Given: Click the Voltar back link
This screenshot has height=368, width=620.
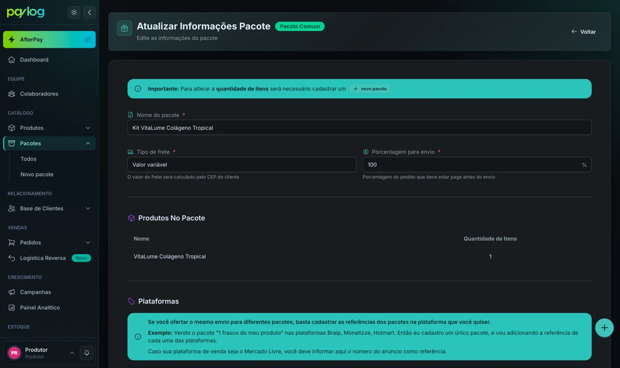Looking at the screenshot, I should 584,32.
